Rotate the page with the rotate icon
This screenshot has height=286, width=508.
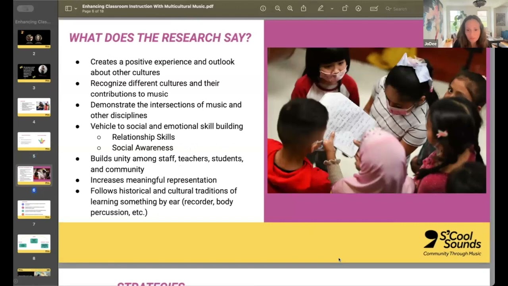[x=345, y=8]
